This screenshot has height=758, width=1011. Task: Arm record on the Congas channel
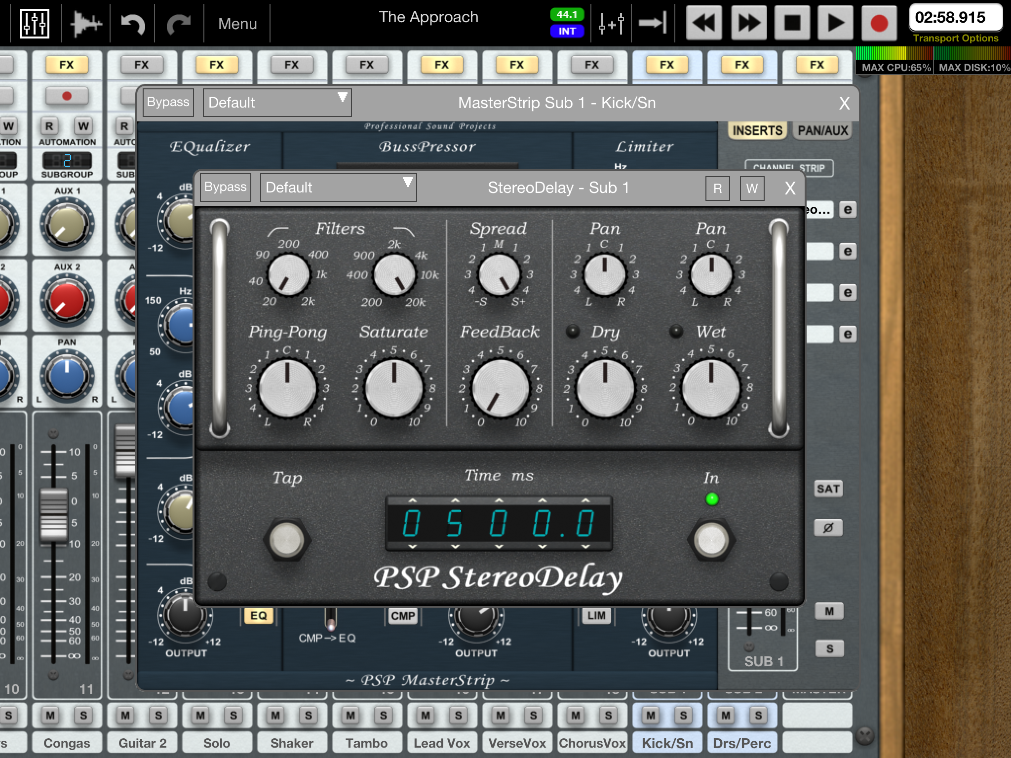[x=67, y=96]
